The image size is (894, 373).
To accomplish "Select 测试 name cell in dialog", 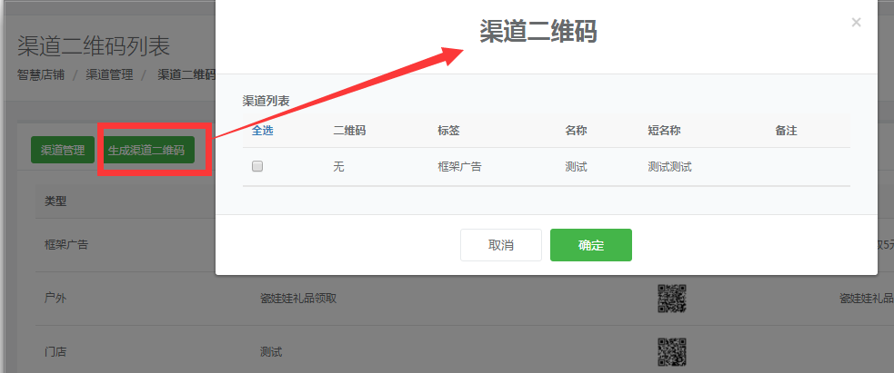I will 576,167.
